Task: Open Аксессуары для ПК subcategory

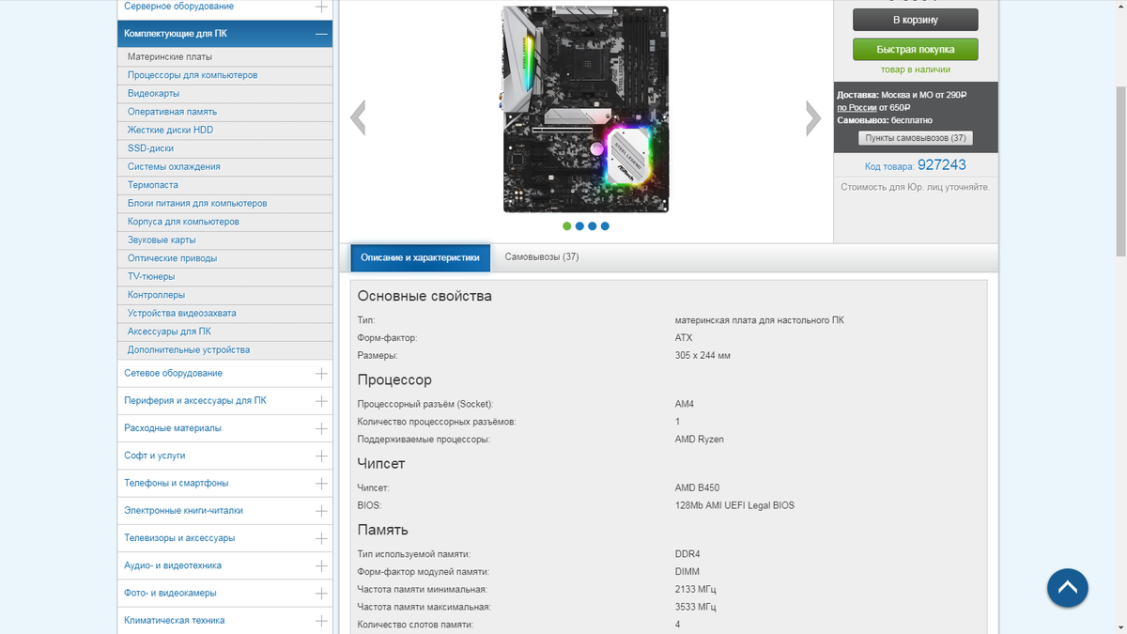Action: 169,332
